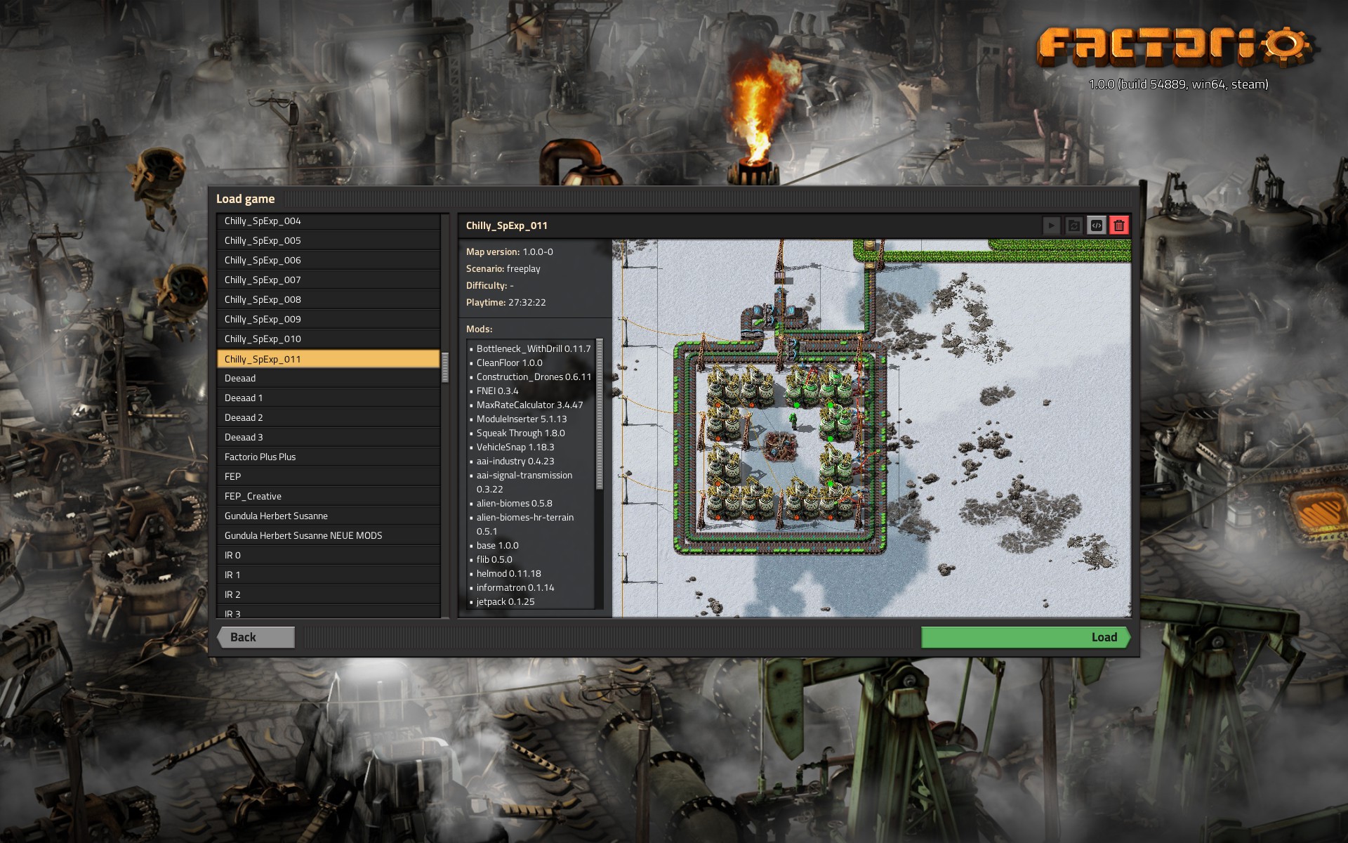
Task: Click the MaxRateCalculator 3.4.47 mod entry
Action: (x=529, y=405)
